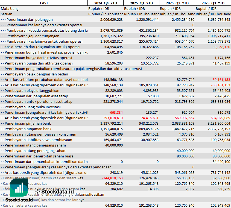The height and width of the screenshot is (208, 231).
Task: Click the Satuan row label
Action: pos(7,14)
